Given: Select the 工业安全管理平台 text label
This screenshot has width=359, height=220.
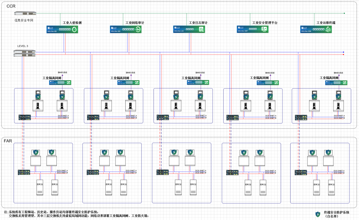Looking at the screenshot, I should pyautogui.click(x=265, y=23).
